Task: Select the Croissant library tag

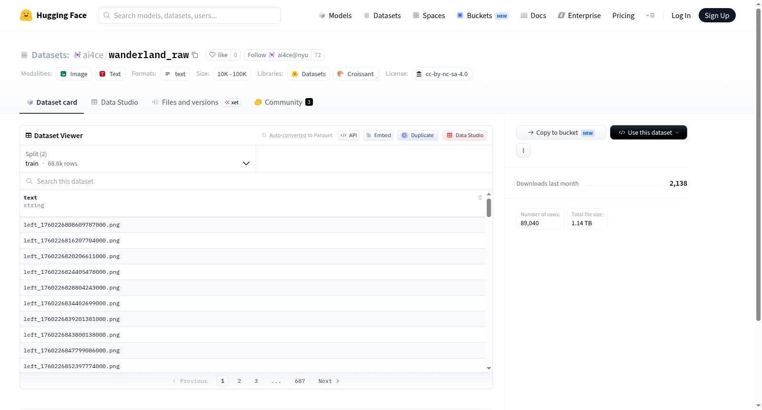Action: pyautogui.click(x=356, y=74)
